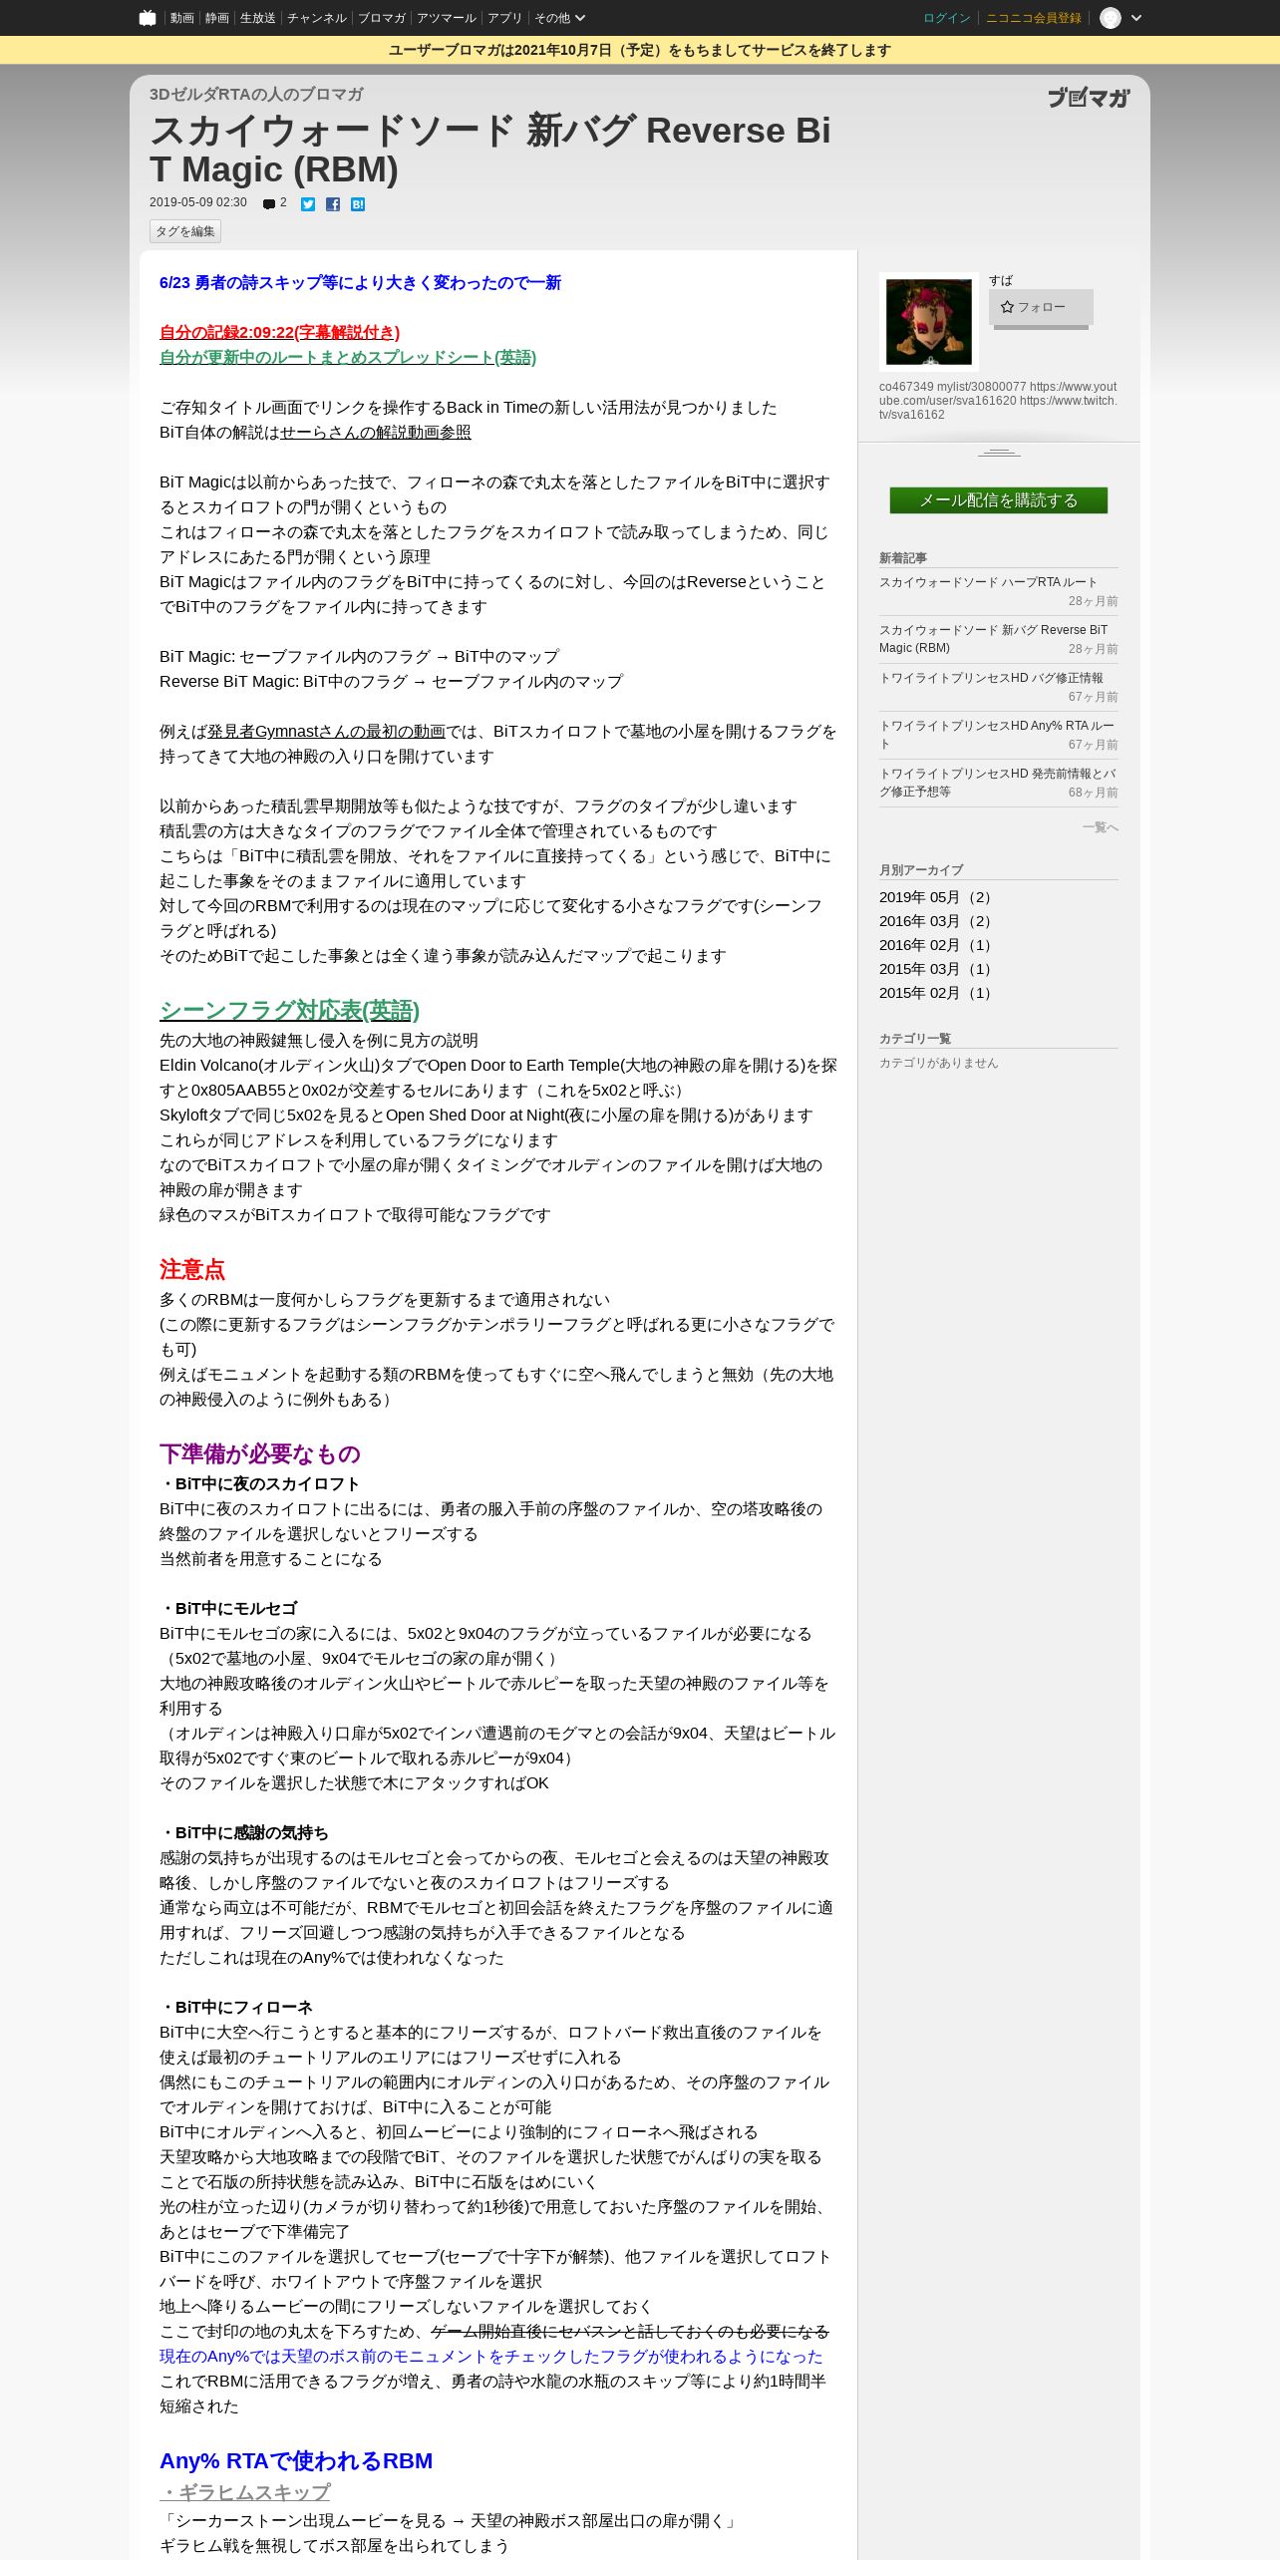Click the niconico TV logo icon
This screenshot has width=1280, height=2560.
click(148, 18)
